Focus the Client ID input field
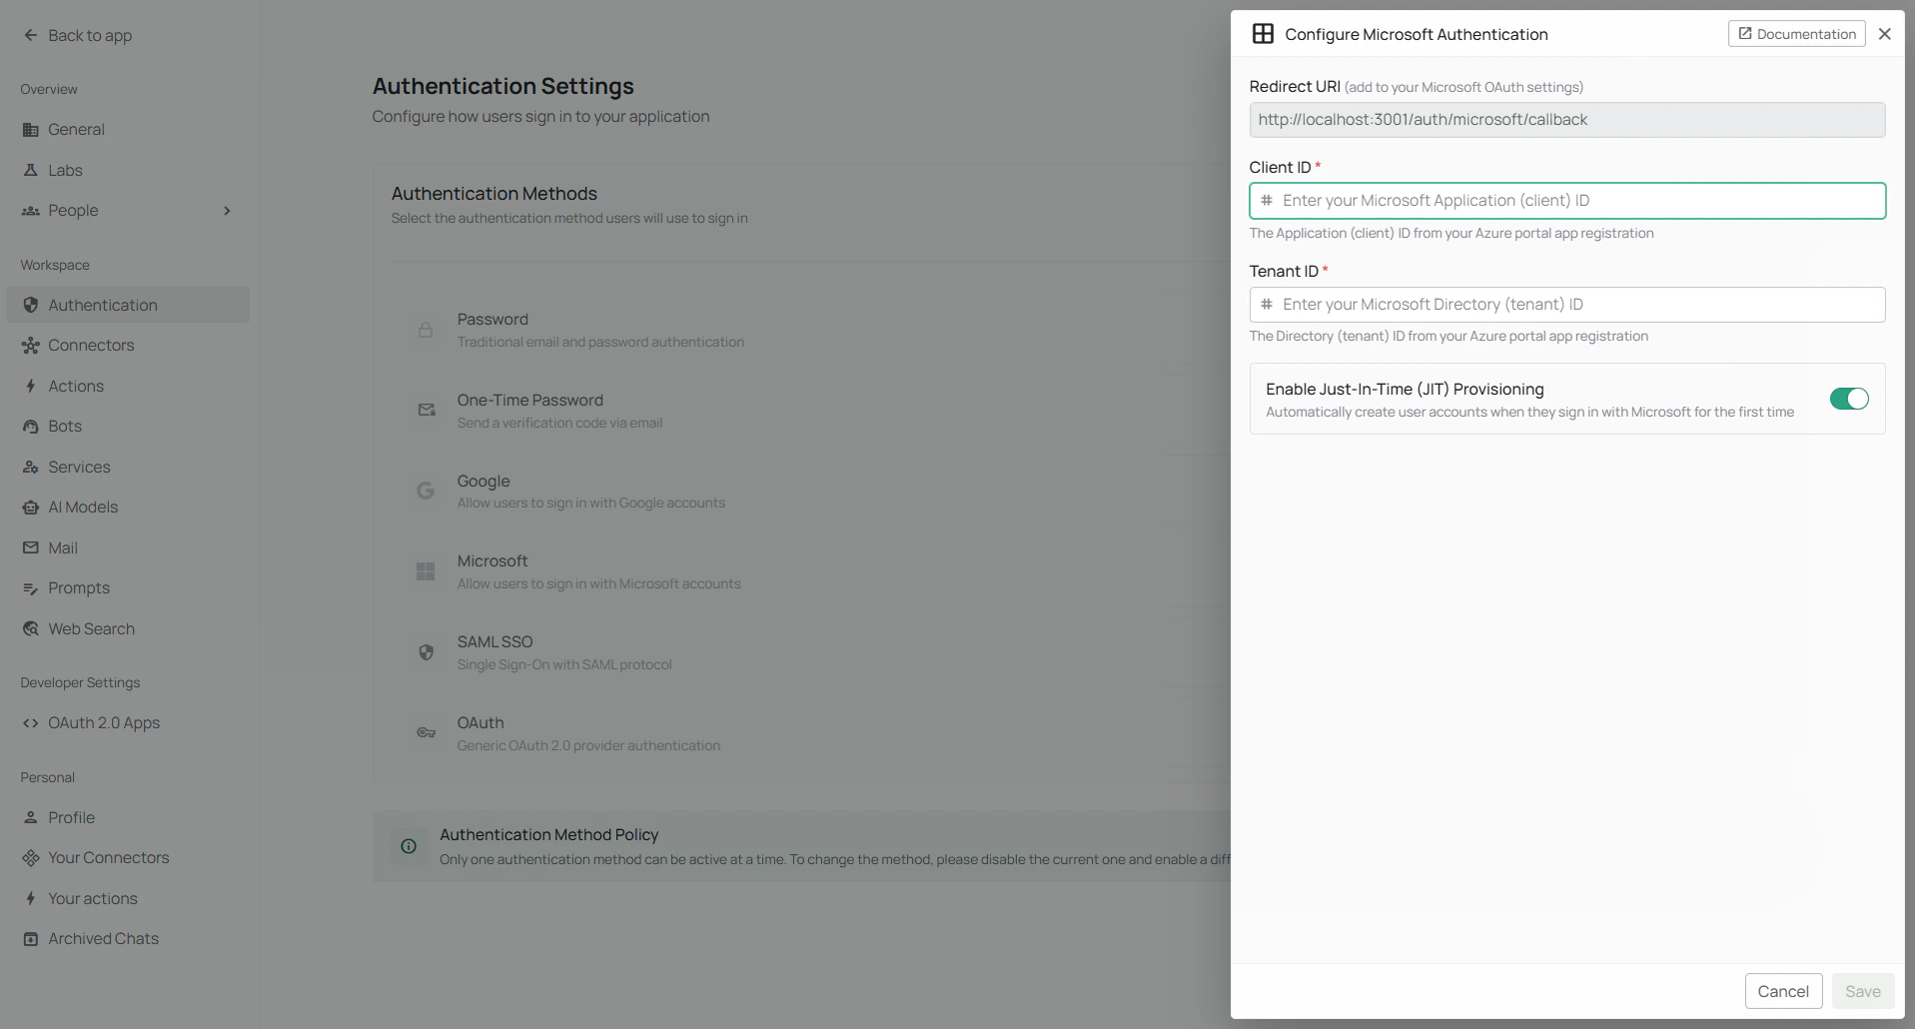The width and height of the screenshot is (1915, 1029). 1566,201
